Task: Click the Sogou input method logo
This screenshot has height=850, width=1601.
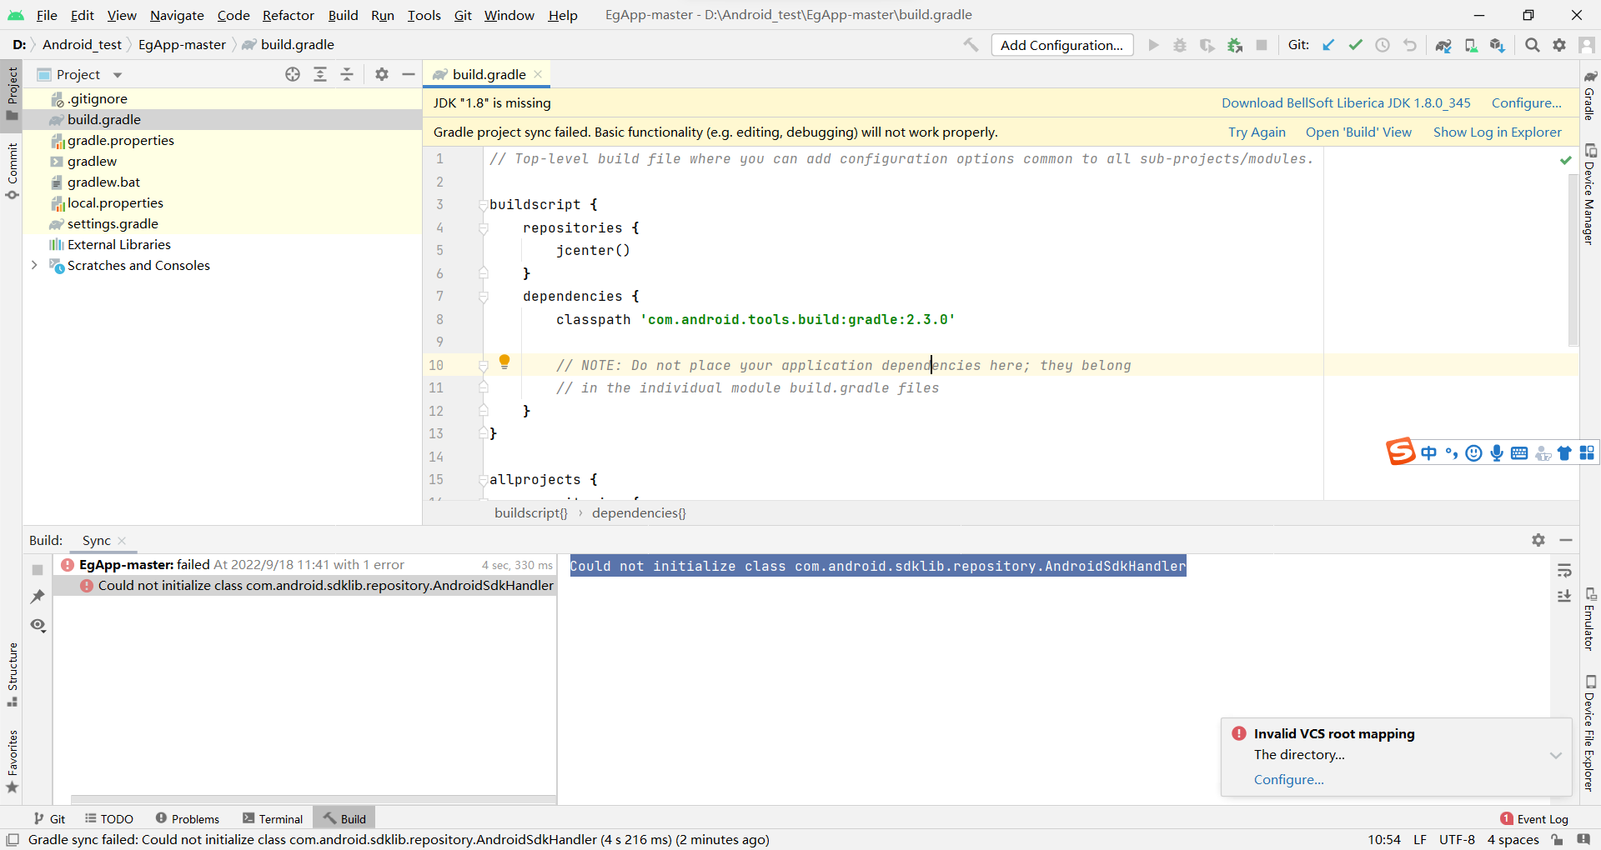Action: pos(1401,451)
